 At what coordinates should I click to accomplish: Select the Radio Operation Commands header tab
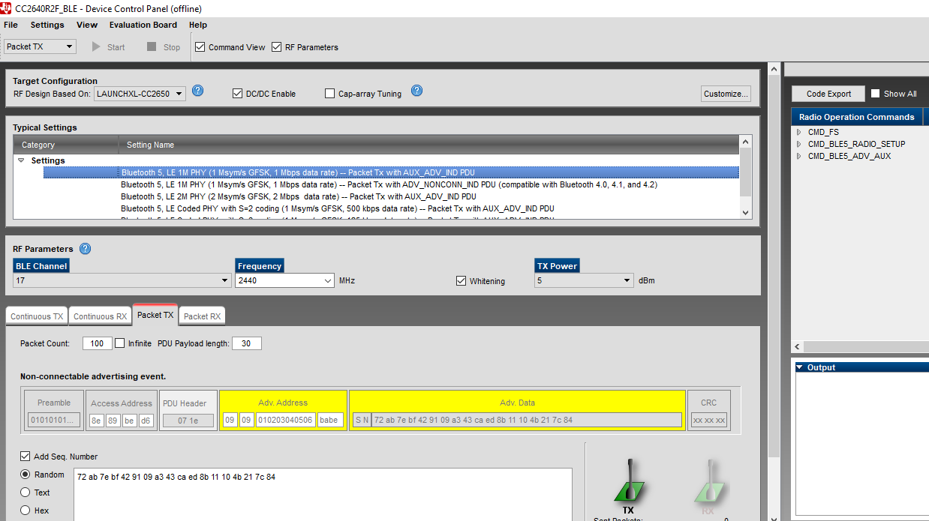(856, 117)
